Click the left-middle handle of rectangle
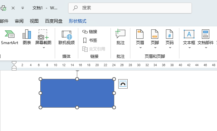The width and height of the screenshot is (217, 131). click(x=40, y=93)
